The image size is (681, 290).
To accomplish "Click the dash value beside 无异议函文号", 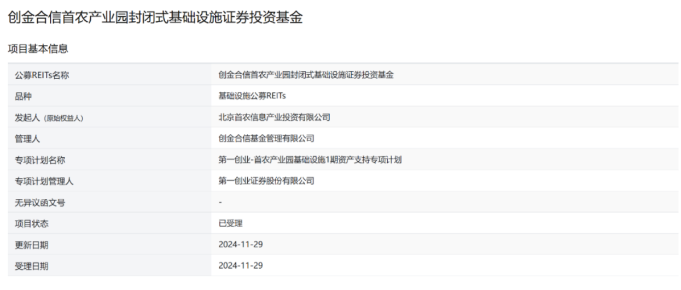I will [220, 203].
